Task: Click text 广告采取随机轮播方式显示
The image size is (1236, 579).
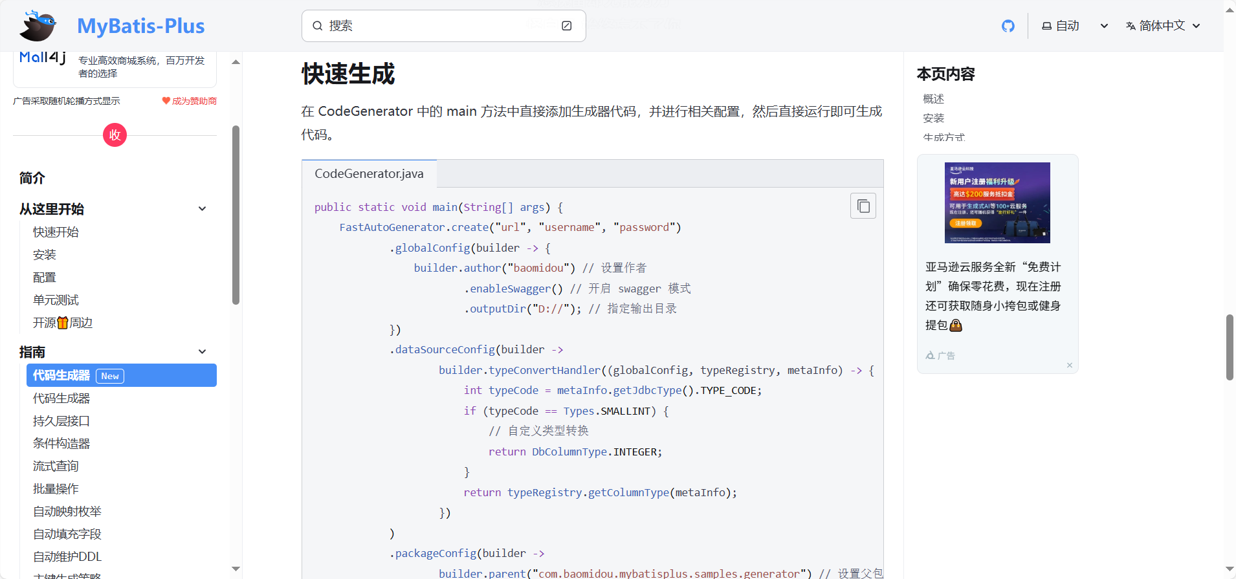Action: [67, 101]
